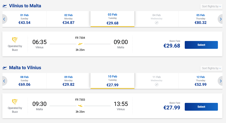
Task: Click the Ryanair harp logo on flight FR 7303
Action: (x=15, y=102)
